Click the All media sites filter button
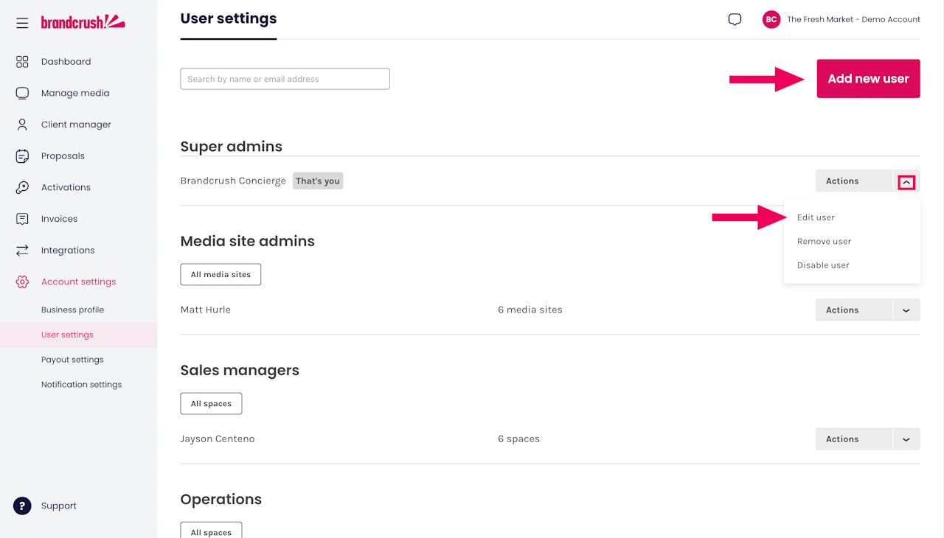This screenshot has height=538, width=944. coord(221,275)
